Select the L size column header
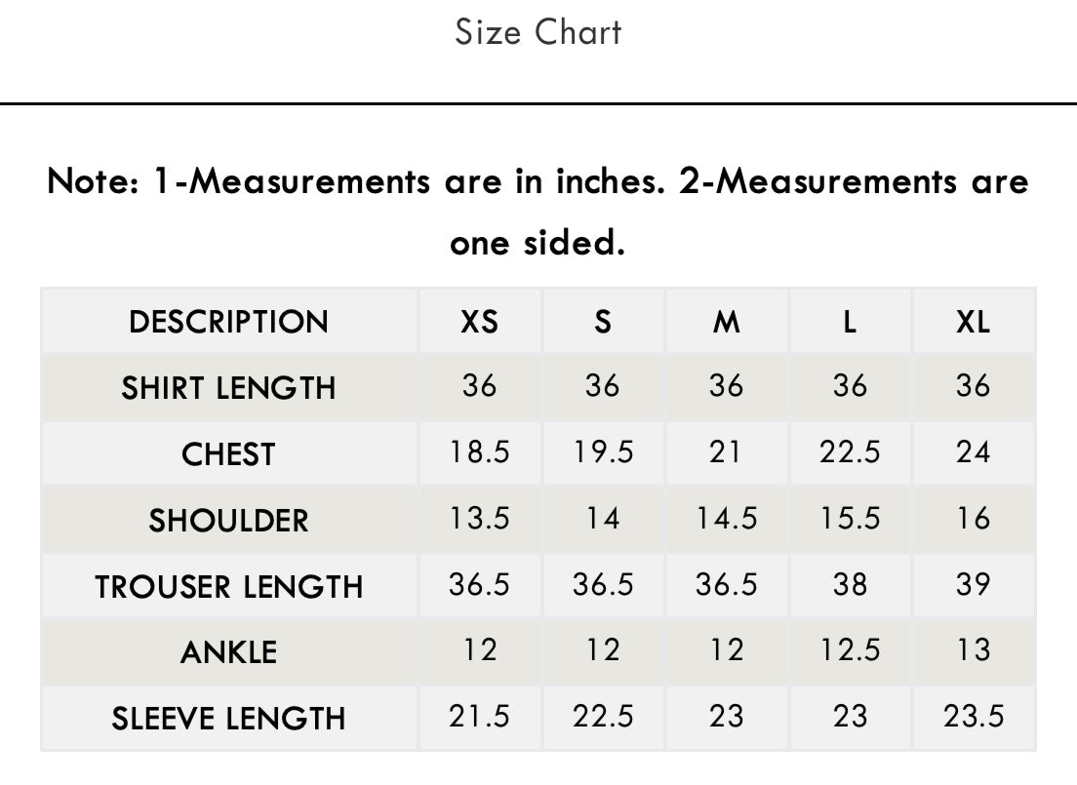 850,322
